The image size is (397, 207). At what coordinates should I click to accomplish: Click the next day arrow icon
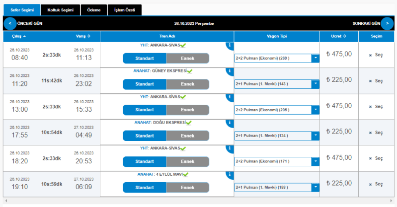(387, 23)
